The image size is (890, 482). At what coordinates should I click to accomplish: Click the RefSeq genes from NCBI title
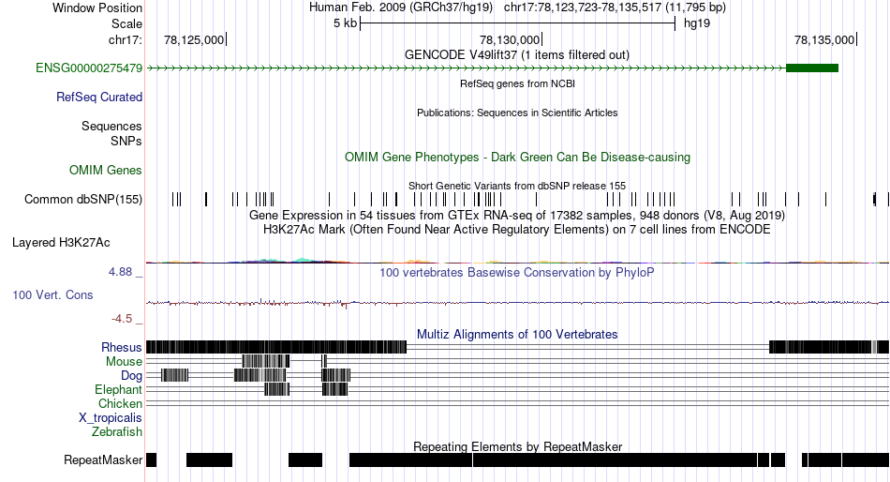(x=517, y=83)
